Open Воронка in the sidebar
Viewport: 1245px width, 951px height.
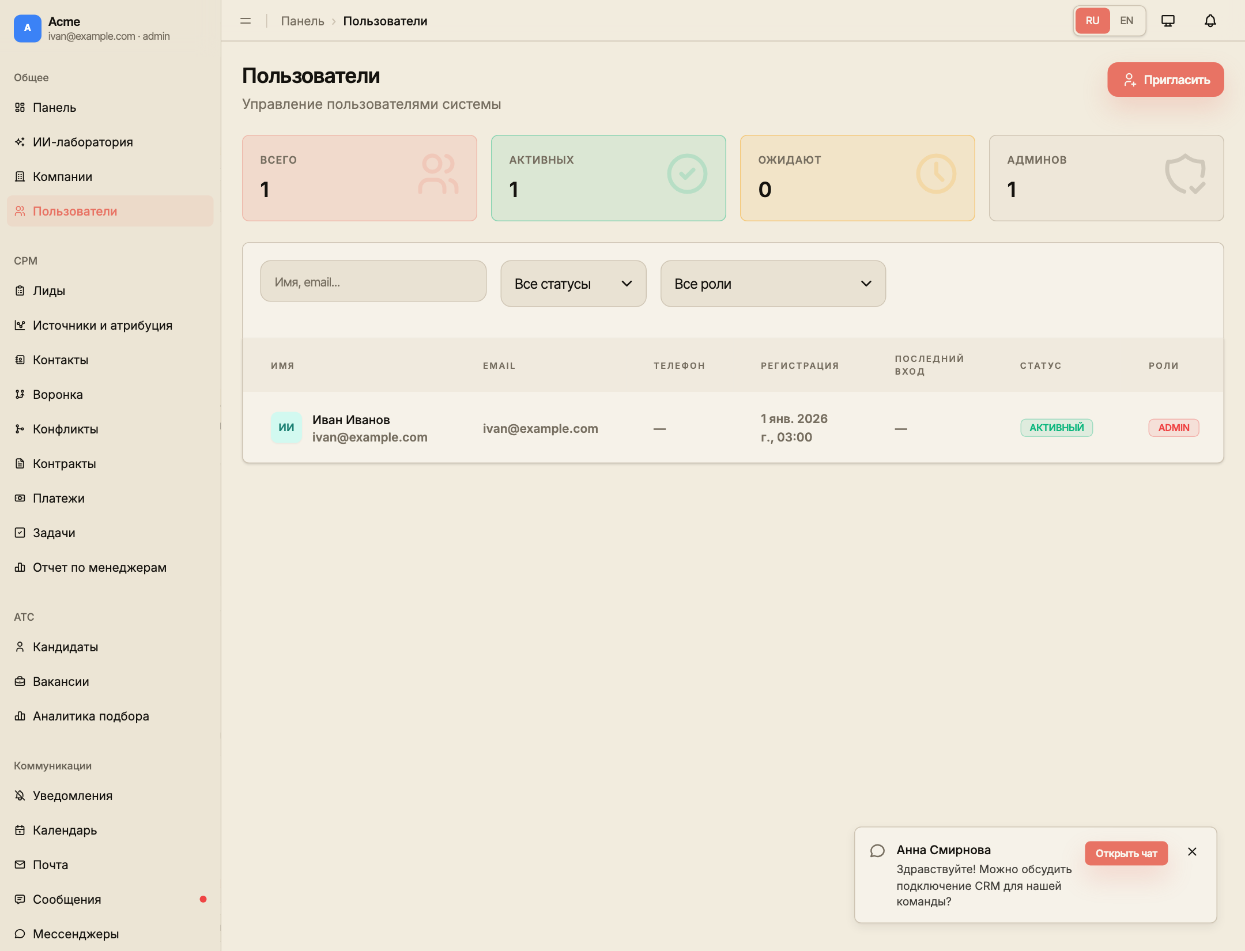pos(110,394)
